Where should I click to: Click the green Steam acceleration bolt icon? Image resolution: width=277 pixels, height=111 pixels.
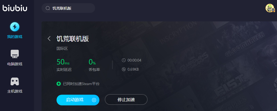pos(59,84)
